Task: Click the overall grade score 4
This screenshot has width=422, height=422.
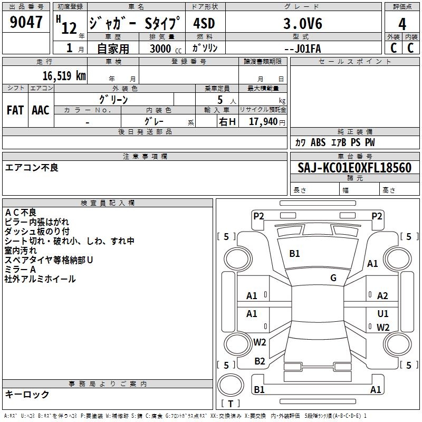Action: [402, 24]
